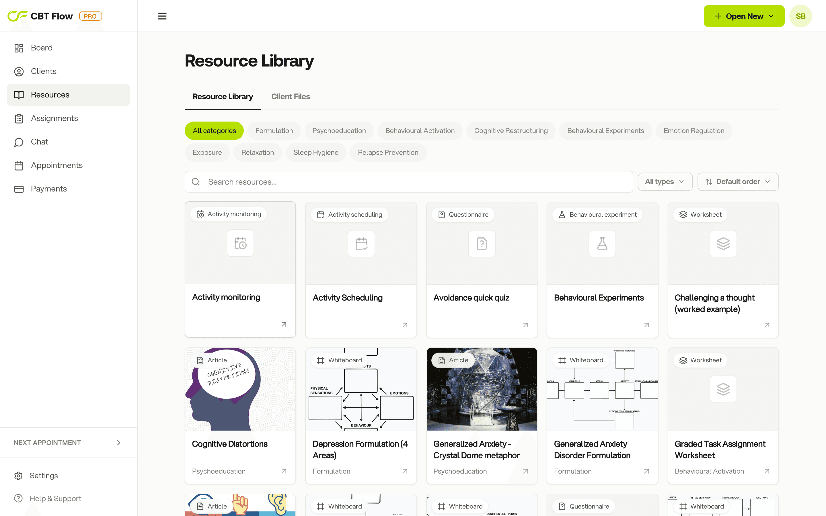Open Payments from the sidebar
Image resolution: width=826 pixels, height=516 pixels.
[x=68, y=189]
